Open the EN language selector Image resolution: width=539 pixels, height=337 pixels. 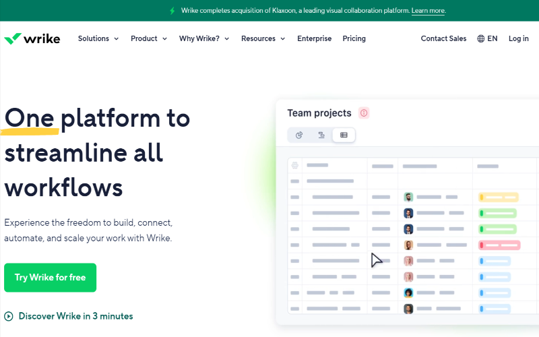point(487,38)
